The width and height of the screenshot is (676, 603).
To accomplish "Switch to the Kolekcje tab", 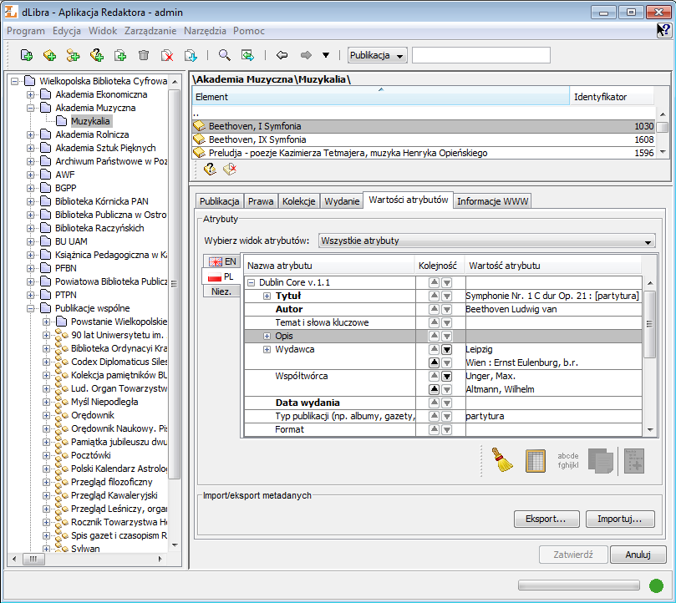I will pyautogui.click(x=299, y=201).
